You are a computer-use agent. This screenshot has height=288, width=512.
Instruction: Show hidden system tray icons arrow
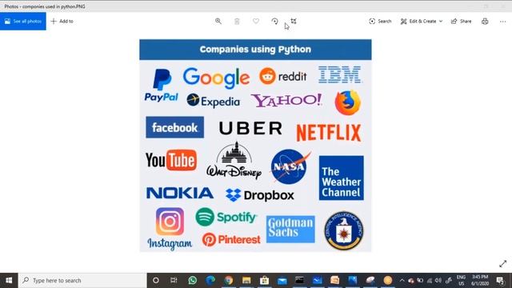point(402,281)
